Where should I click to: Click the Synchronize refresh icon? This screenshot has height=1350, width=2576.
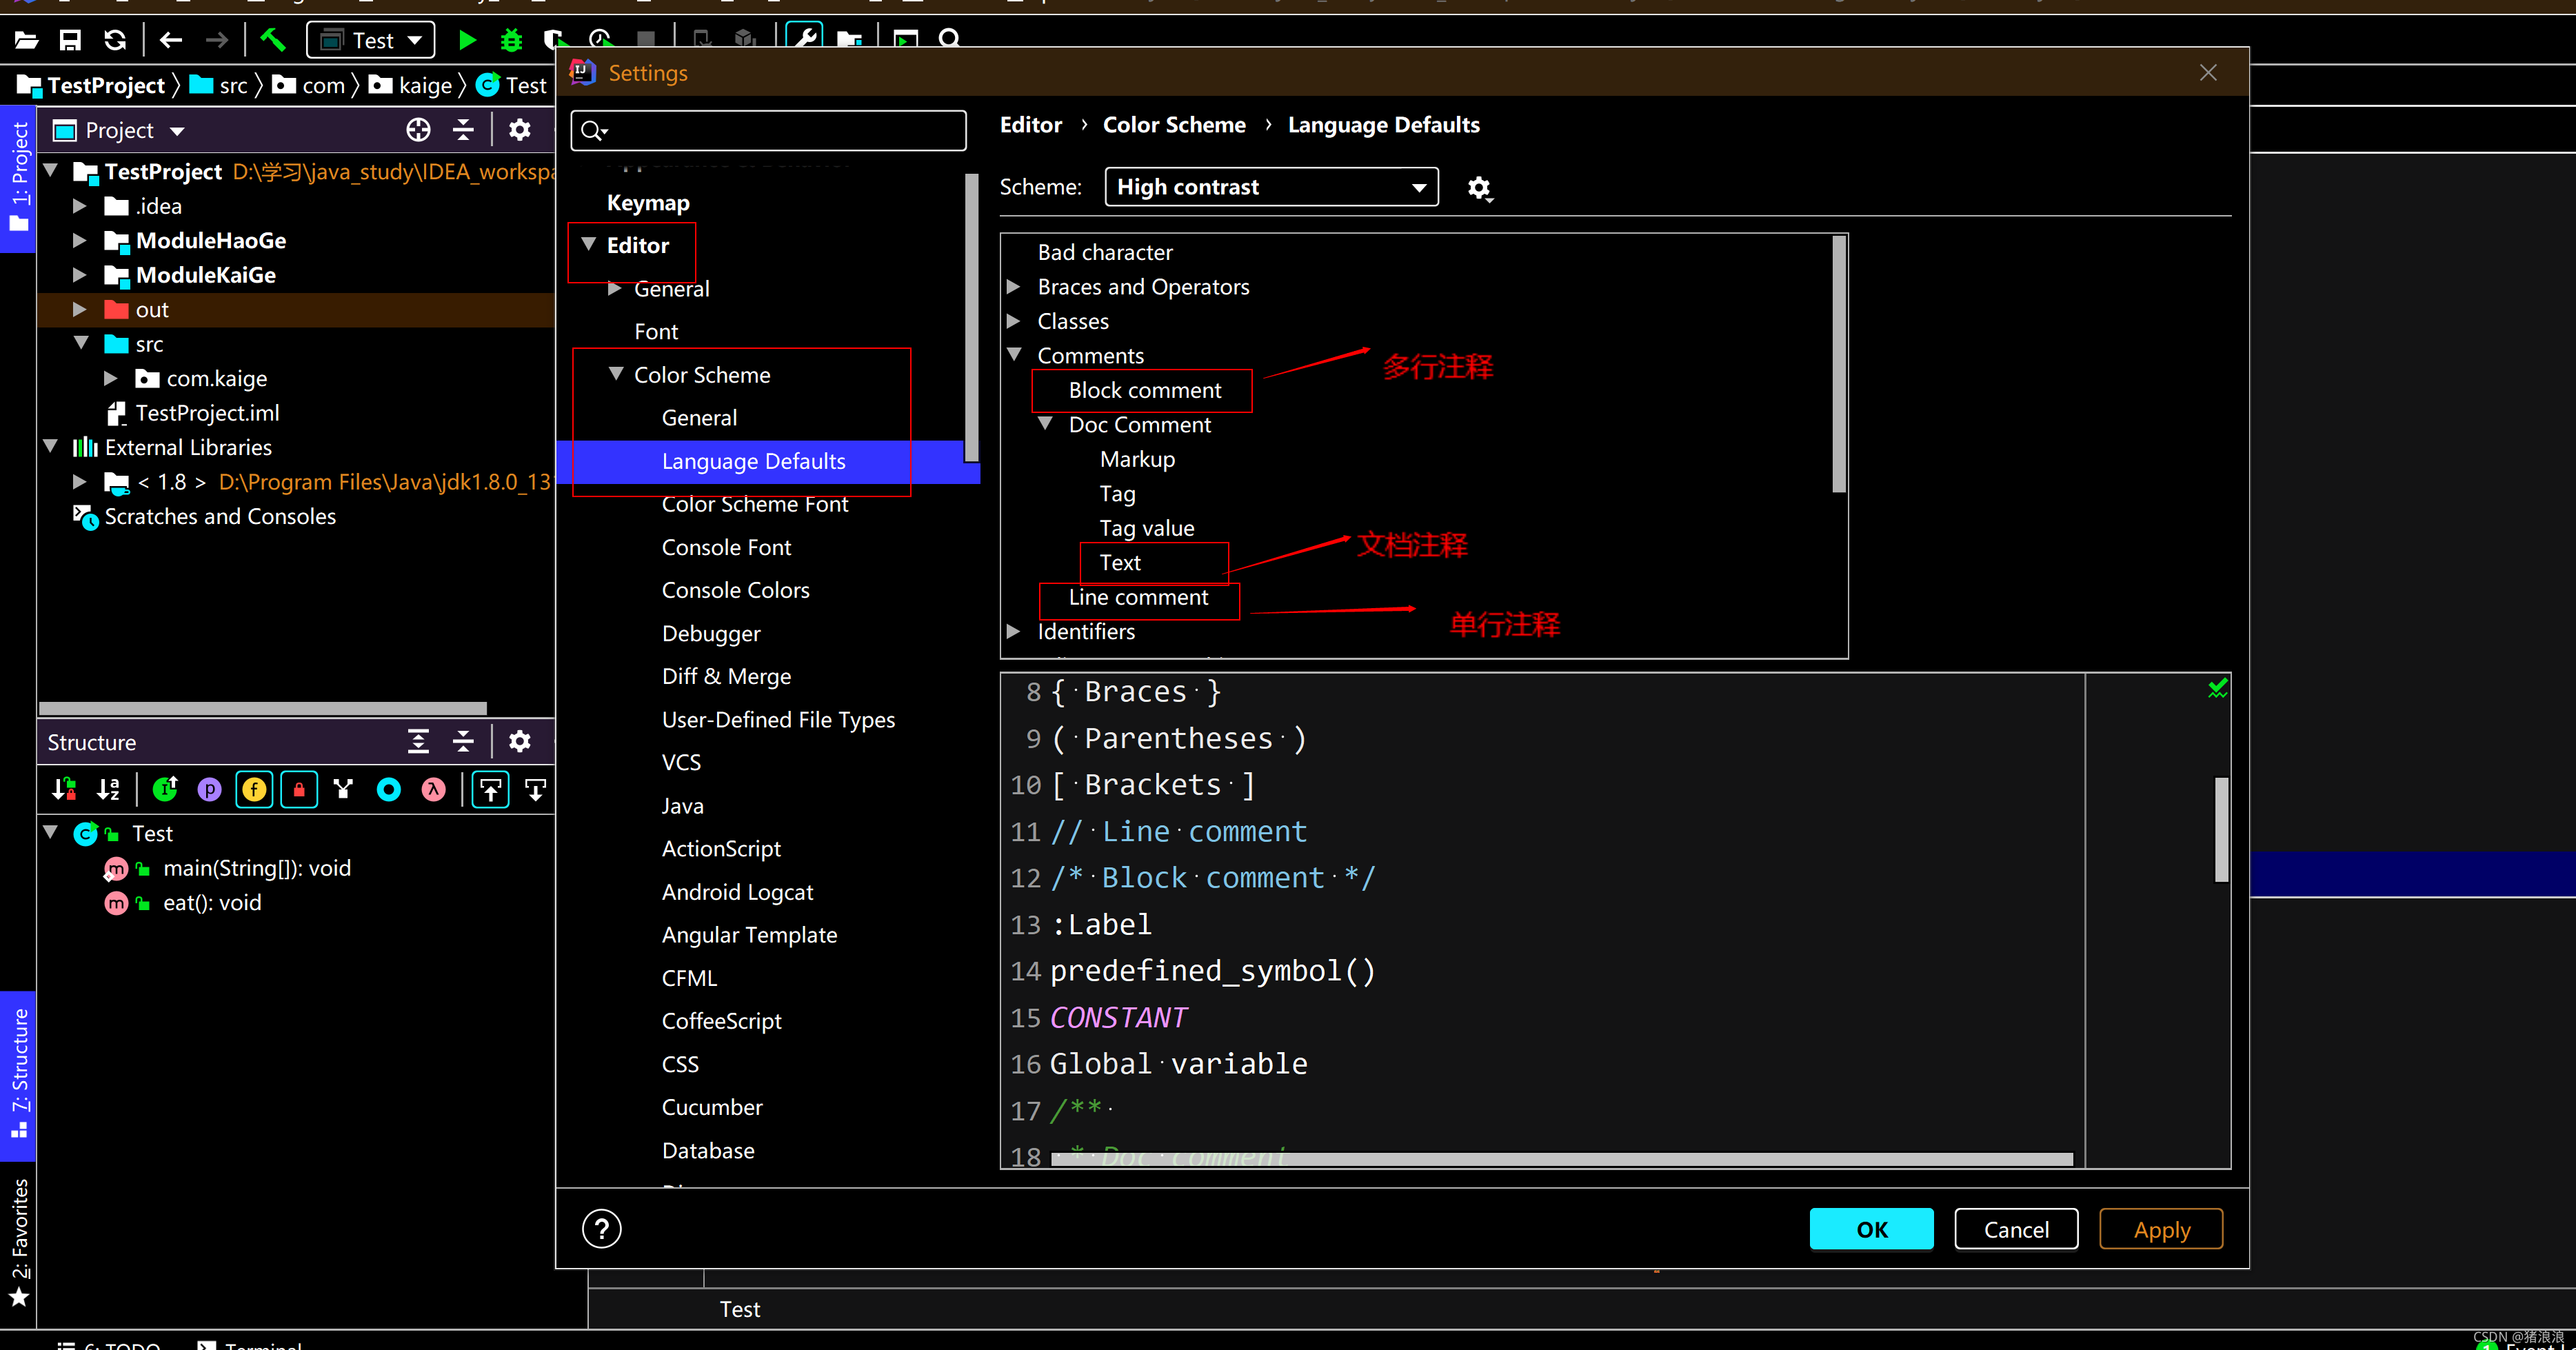115,40
